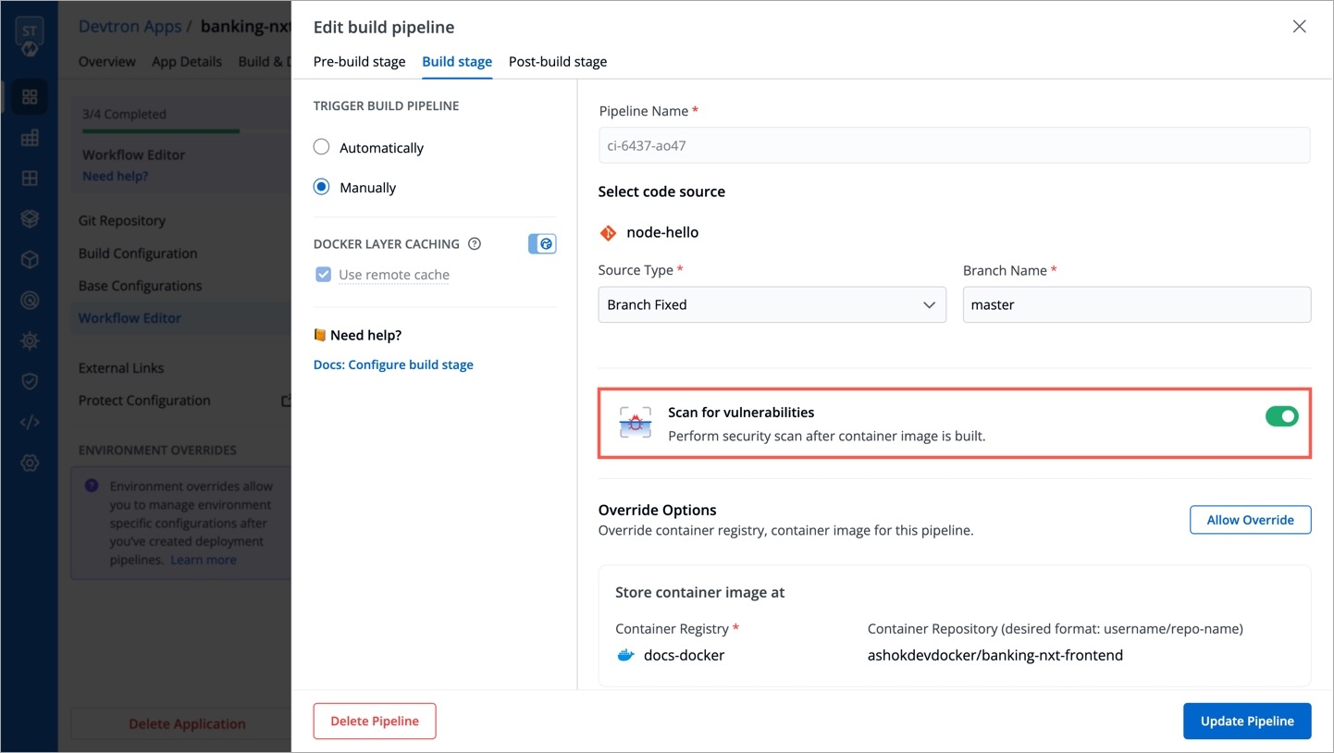Image resolution: width=1334 pixels, height=753 pixels.
Task: Open the Applications grid icon in sidebar
Action: pyautogui.click(x=30, y=96)
